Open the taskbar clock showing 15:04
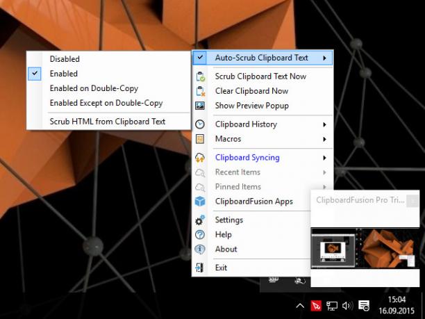This screenshot has height=319, width=425. pos(397,305)
